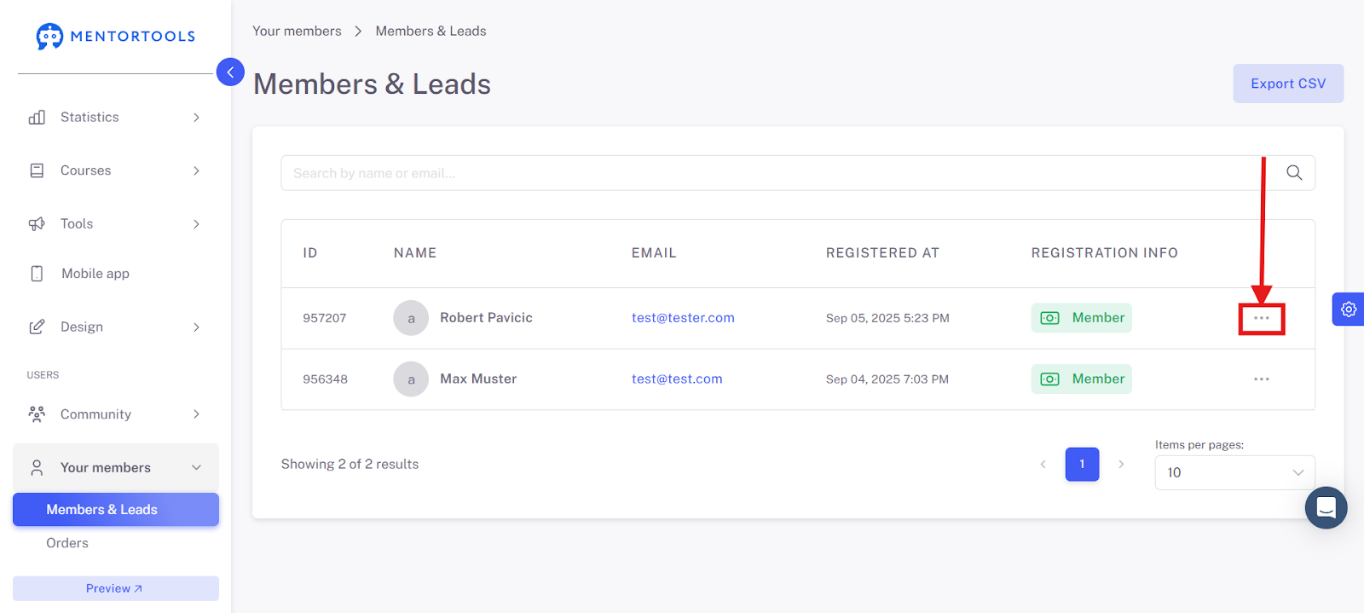The height and width of the screenshot is (613, 1364).
Task: Open the Tools menu item
Action: pyautogui.click(x=116, y=224)
